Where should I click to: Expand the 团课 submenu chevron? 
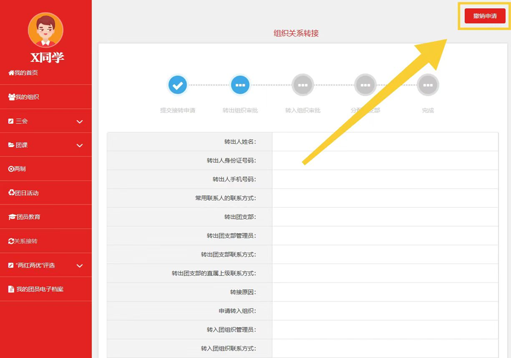pyautogui.click(x=80, y=145)
